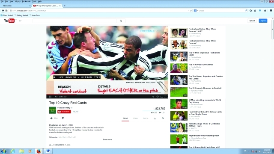
Task: Open the Bookmarks menu
Action: click(x=27, y=1)
